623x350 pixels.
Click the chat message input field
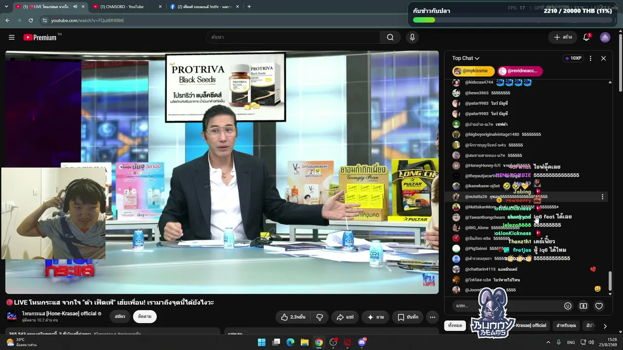[x=505, y=306]
